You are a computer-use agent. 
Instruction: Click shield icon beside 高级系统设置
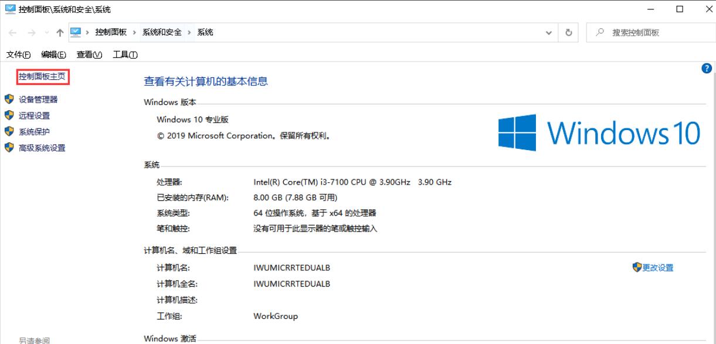[x=9, y=148]
